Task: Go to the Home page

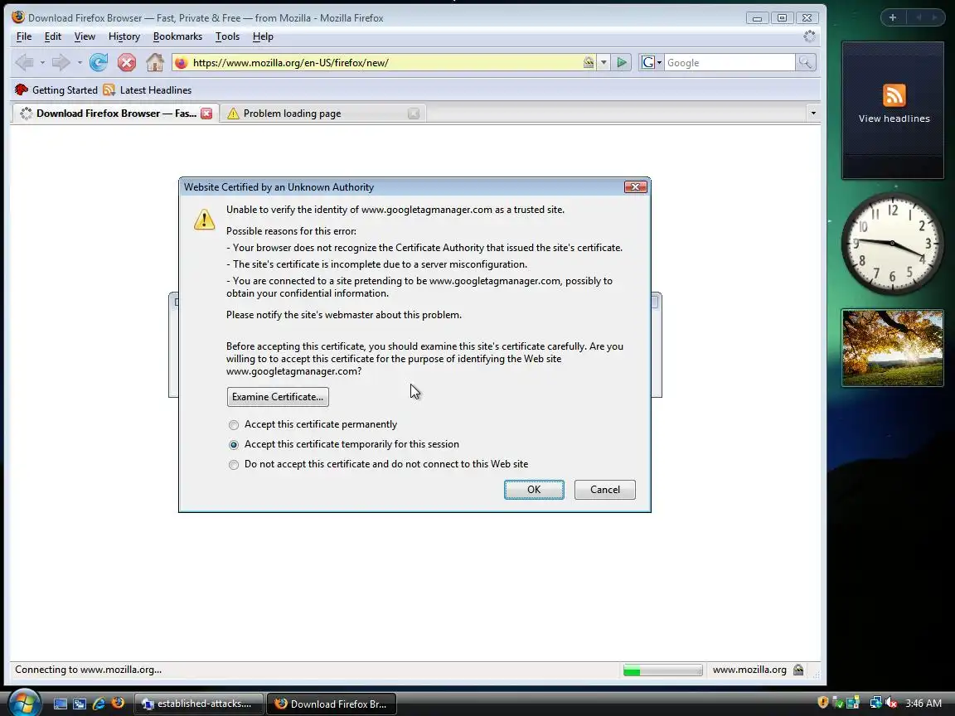Action: pyautogui.click(x=155, y=62)
